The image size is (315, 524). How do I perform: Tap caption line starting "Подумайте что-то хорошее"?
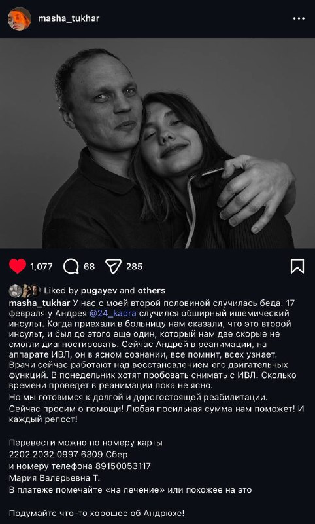tap(97, 513)
